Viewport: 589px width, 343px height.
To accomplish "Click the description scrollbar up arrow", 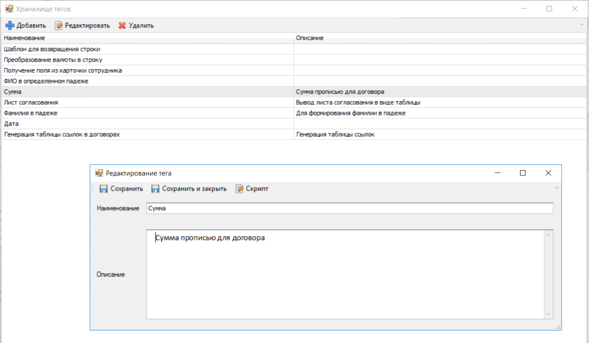I will (x=548, y=235).
